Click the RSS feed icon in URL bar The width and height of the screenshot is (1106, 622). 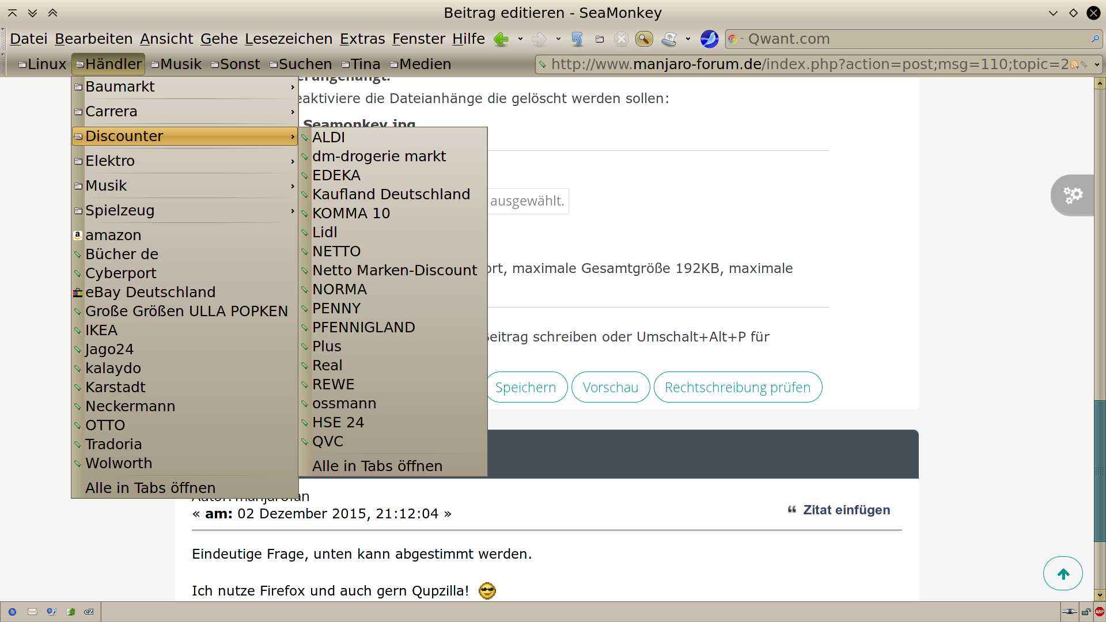[x=1074, y=65]
